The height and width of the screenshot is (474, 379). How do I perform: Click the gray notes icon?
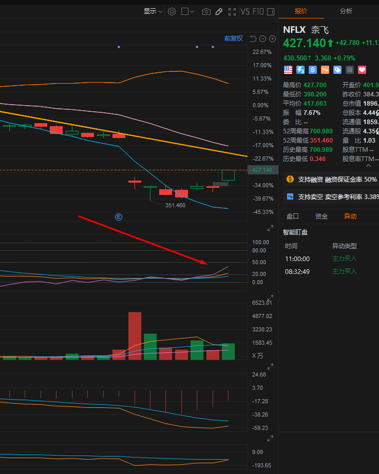tap(350, 70)
